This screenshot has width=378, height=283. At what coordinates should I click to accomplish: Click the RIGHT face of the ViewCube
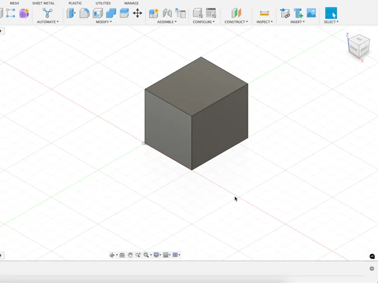click(x=364, y=49)
